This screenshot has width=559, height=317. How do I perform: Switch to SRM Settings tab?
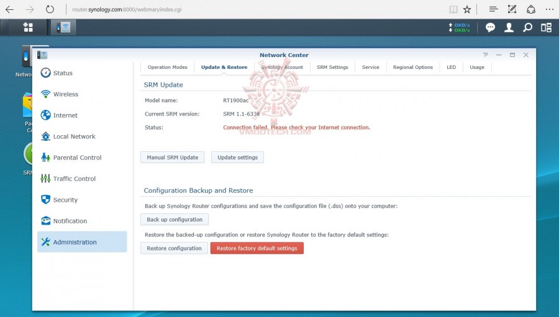332,68
